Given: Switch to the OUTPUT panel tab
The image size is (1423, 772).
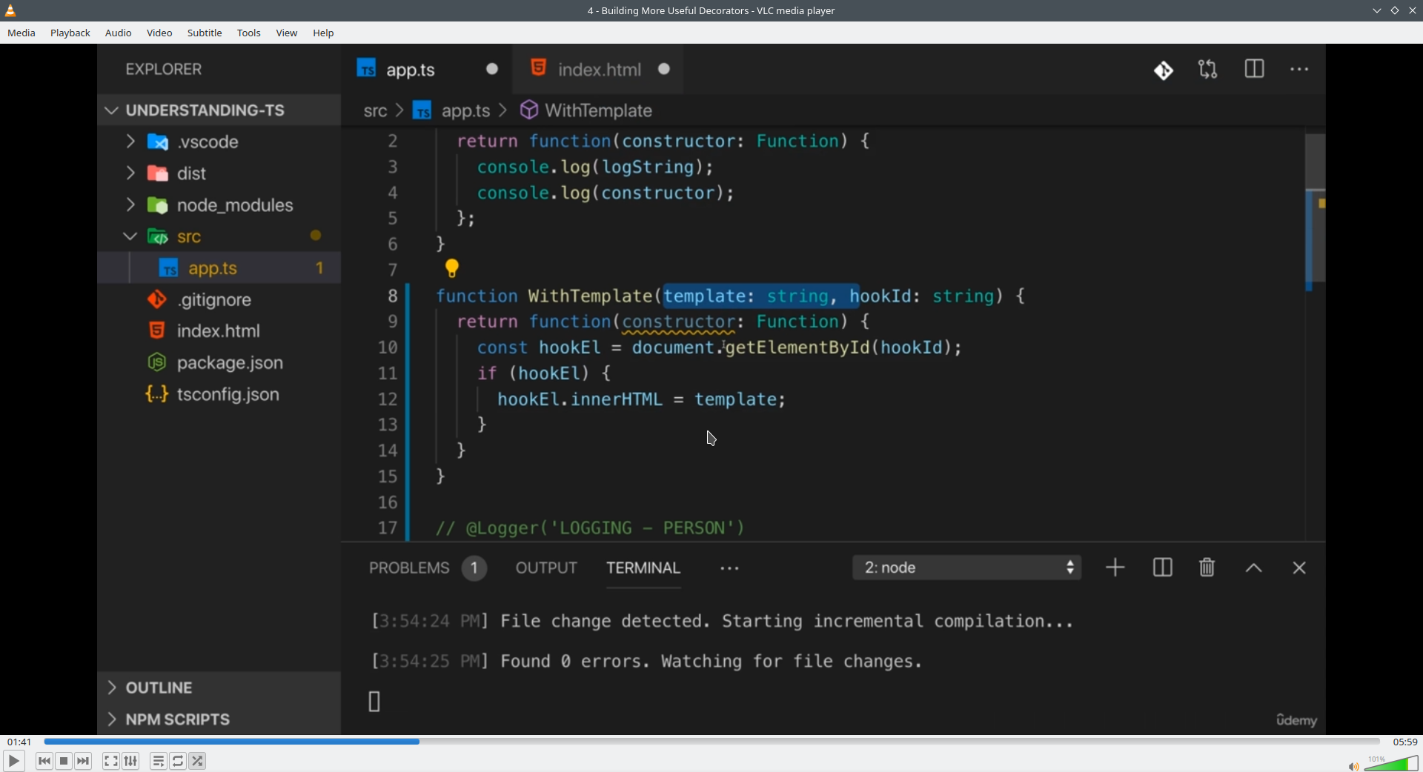Looking at the screenshot, I should pos(546,568).
